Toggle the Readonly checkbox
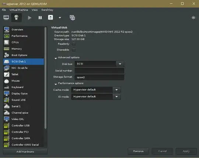Viewport: 199px width, 158px height. [74, 44]
